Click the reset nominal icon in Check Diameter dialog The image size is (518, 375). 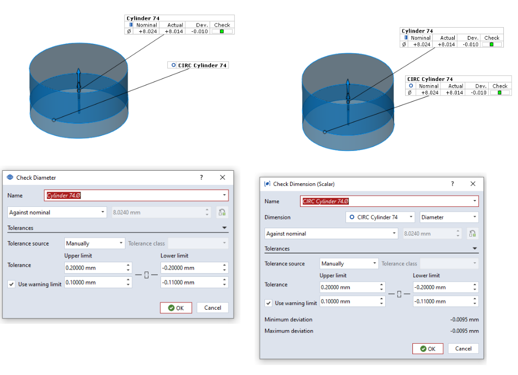pyautogui.click(x=222, y=213)
